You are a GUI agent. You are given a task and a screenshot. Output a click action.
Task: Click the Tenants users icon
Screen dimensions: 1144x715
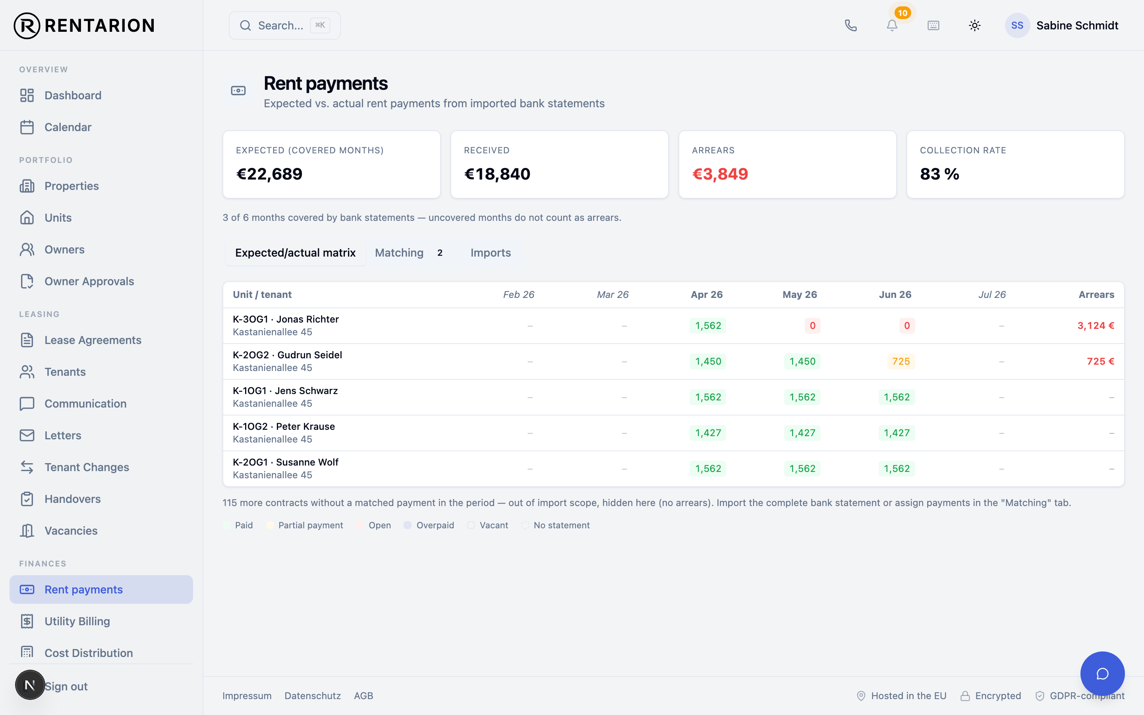[x=27, y=372]
